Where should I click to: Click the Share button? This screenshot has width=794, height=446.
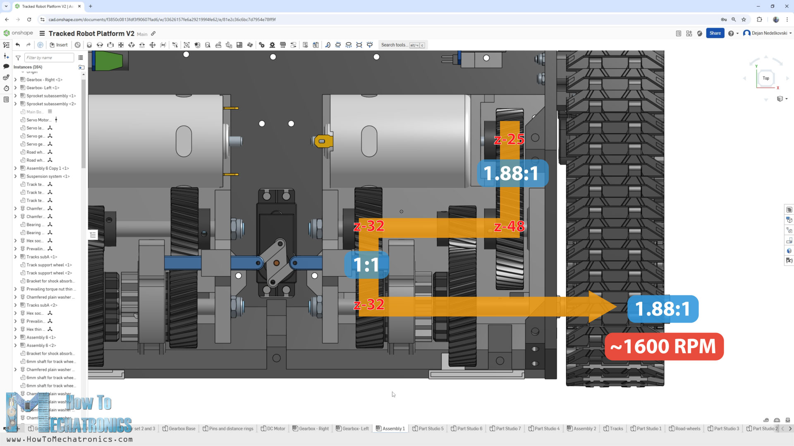coord(715,33)
